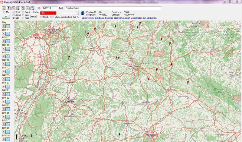Open file with the folder toolbar icon
The image size is (242, 142).
[x=4, y=8]
